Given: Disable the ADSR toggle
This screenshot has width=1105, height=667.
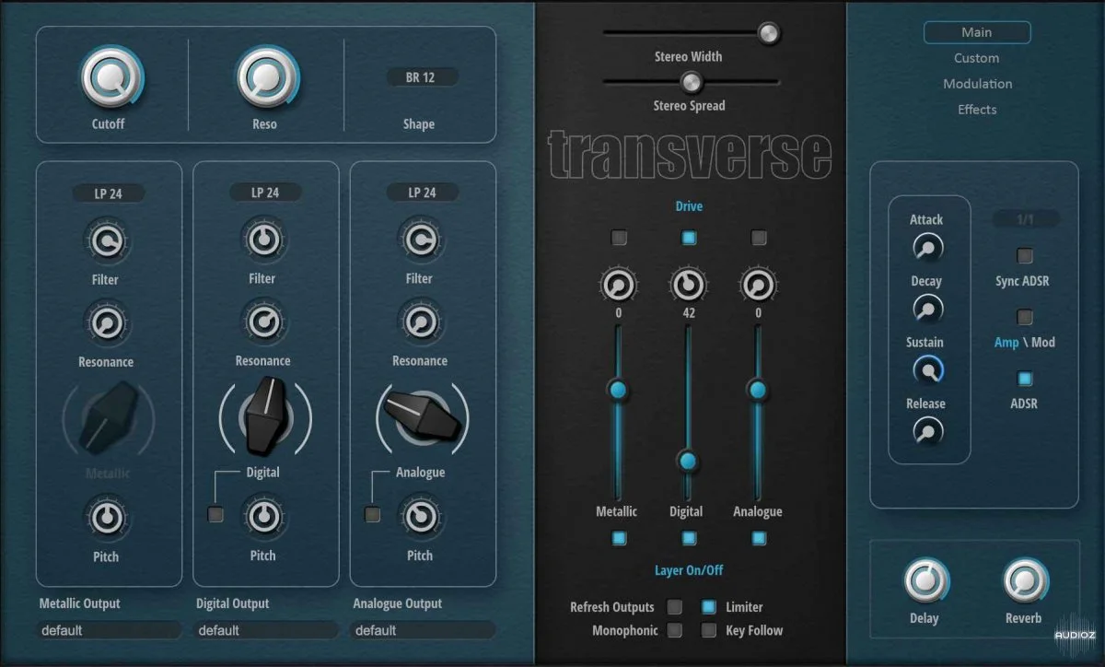Looking at the screenshot, I should pos(1024,379).
